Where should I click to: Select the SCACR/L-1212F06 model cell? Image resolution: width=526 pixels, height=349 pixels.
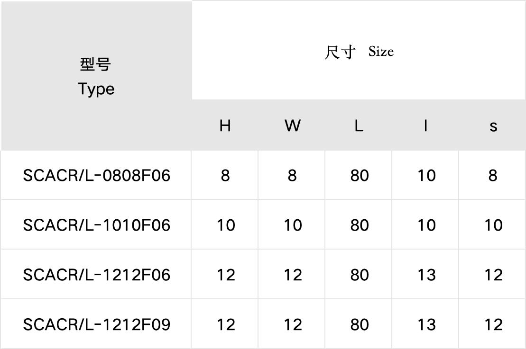pos(96,275)
